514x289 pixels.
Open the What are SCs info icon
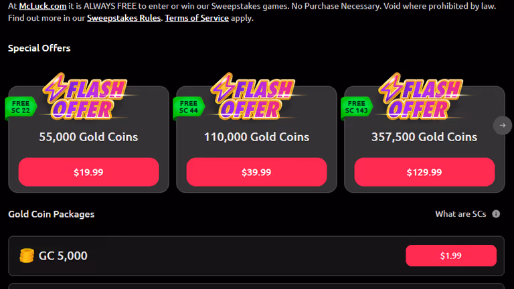(496, 214)
